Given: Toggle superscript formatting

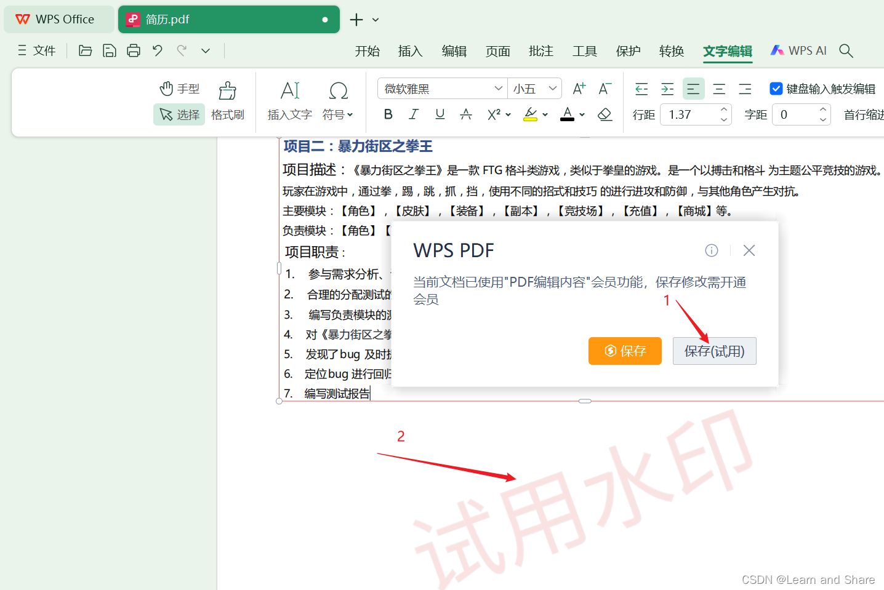Looking at the screenshot, I should 494,114.
